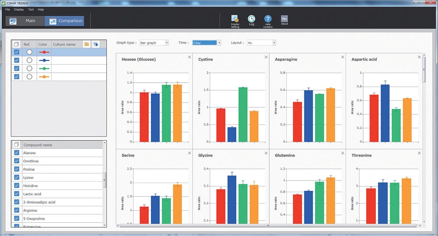Click select-all icon in compound list header

[16, 145]
